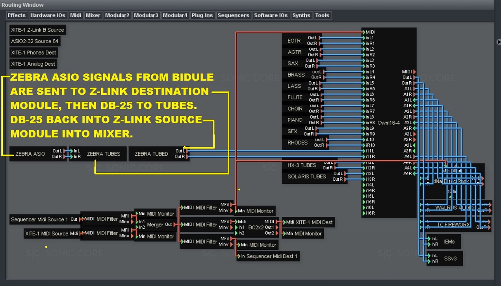Open the Mixer menu

(x=93, y=15)
